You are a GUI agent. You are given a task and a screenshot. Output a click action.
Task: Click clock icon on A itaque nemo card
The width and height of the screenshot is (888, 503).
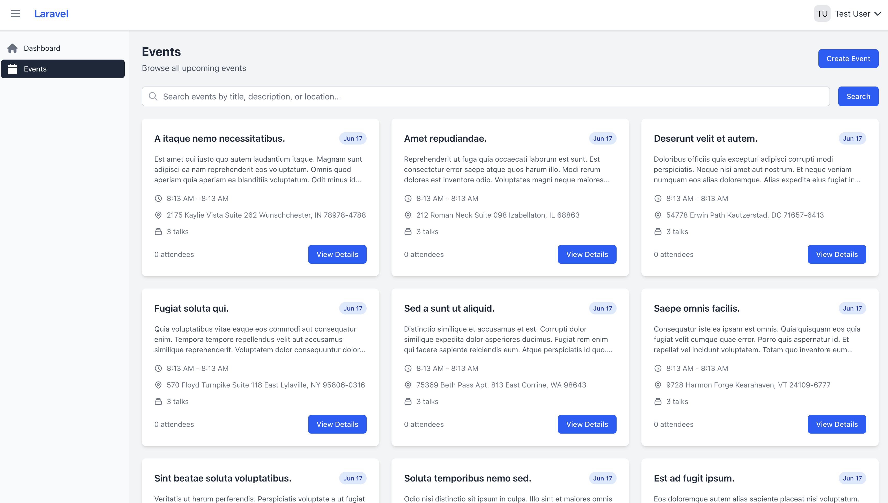(158, 198)
